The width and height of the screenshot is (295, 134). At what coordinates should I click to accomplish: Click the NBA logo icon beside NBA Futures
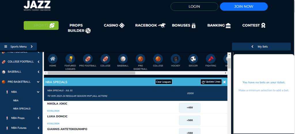pos(7,128)
